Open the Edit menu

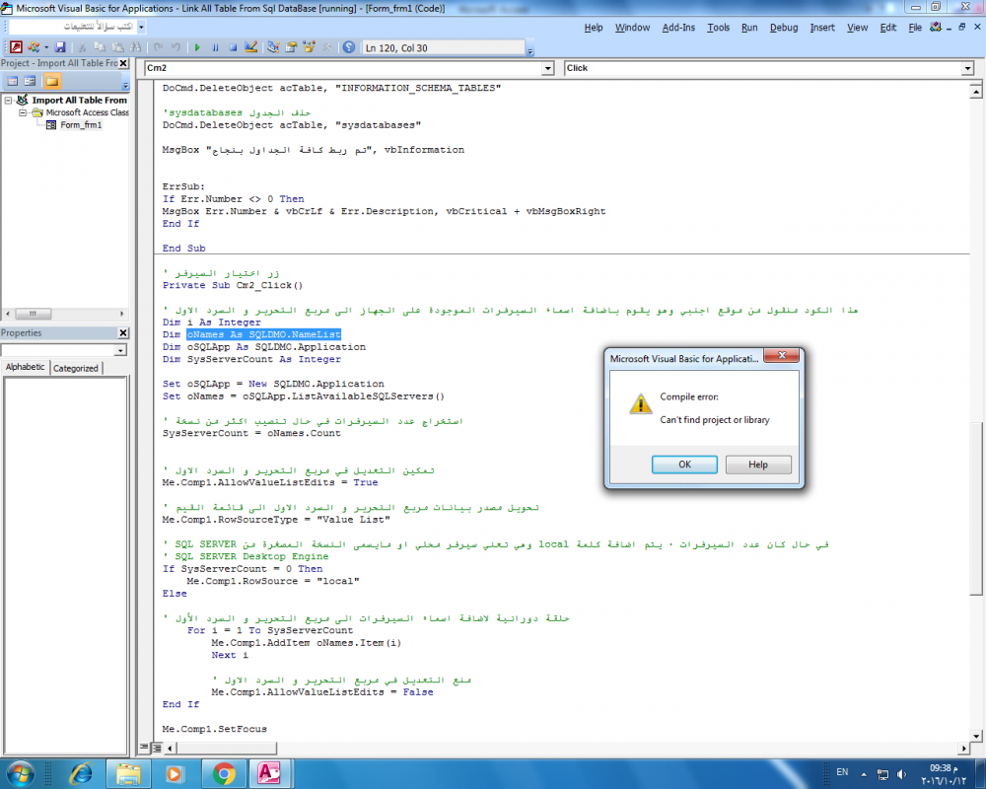[x=888, y=28]
